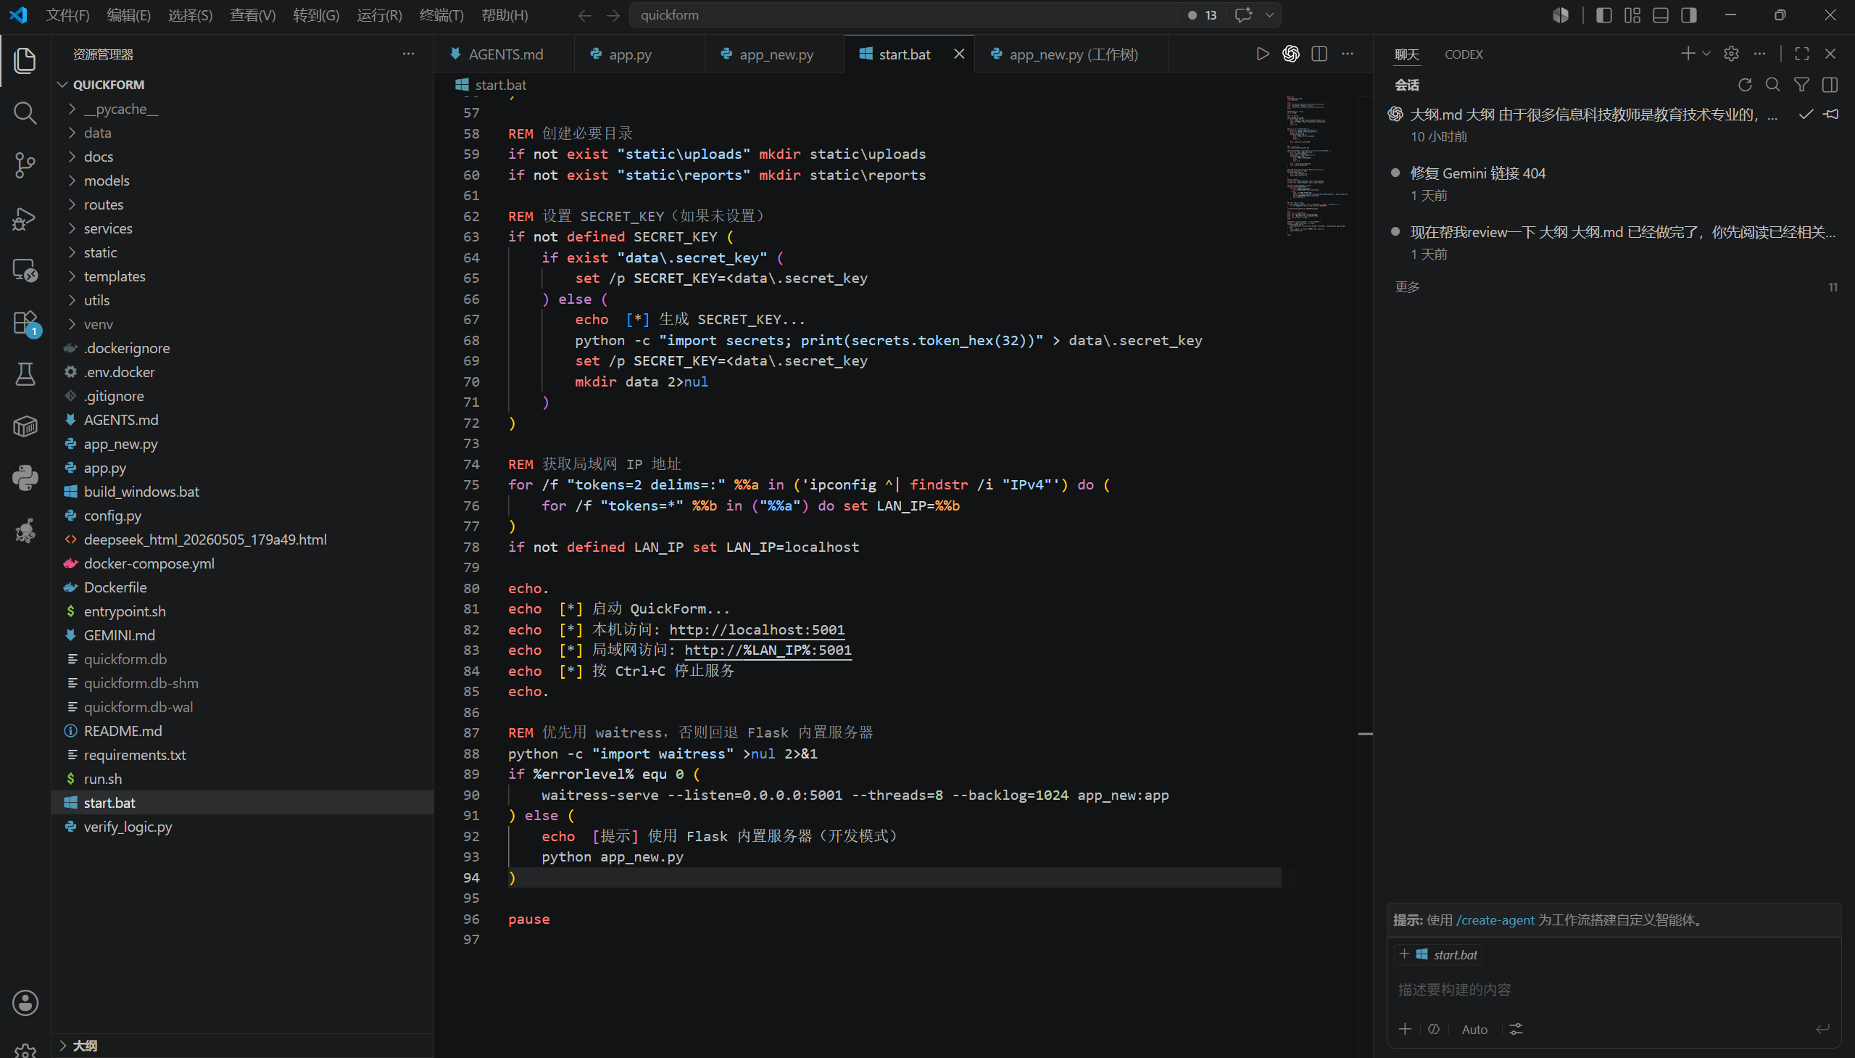Open the Python extension view
This screenshot has width=1855, height=1058.
click(x=25, y=478)
